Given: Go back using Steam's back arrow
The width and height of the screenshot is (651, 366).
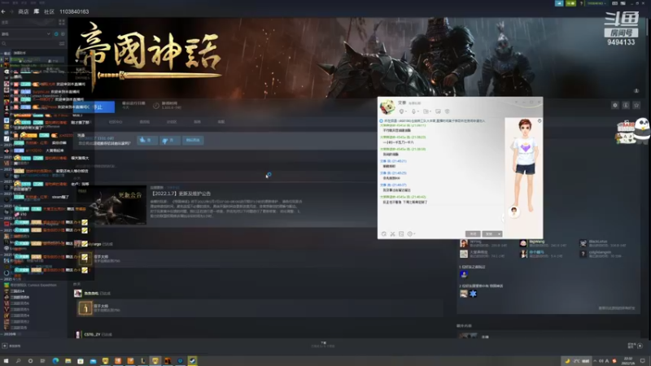Looking at the screenshot, I should click(3, 11).
